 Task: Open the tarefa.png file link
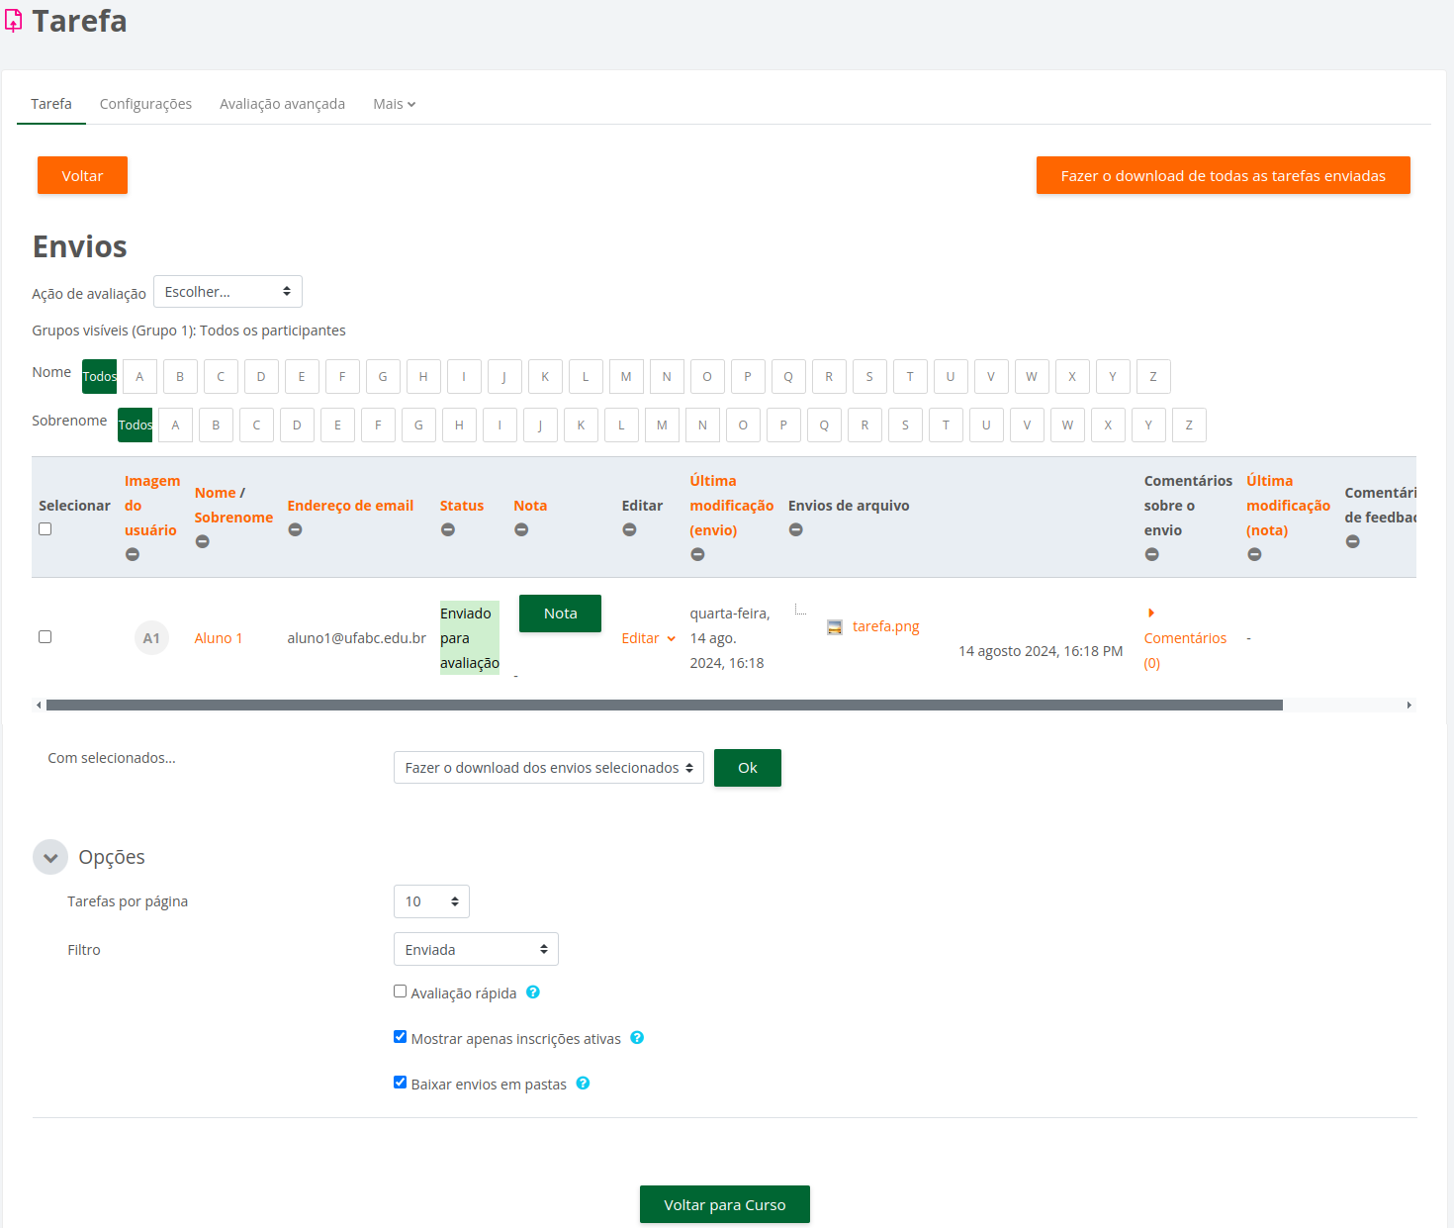coord(886,626)
